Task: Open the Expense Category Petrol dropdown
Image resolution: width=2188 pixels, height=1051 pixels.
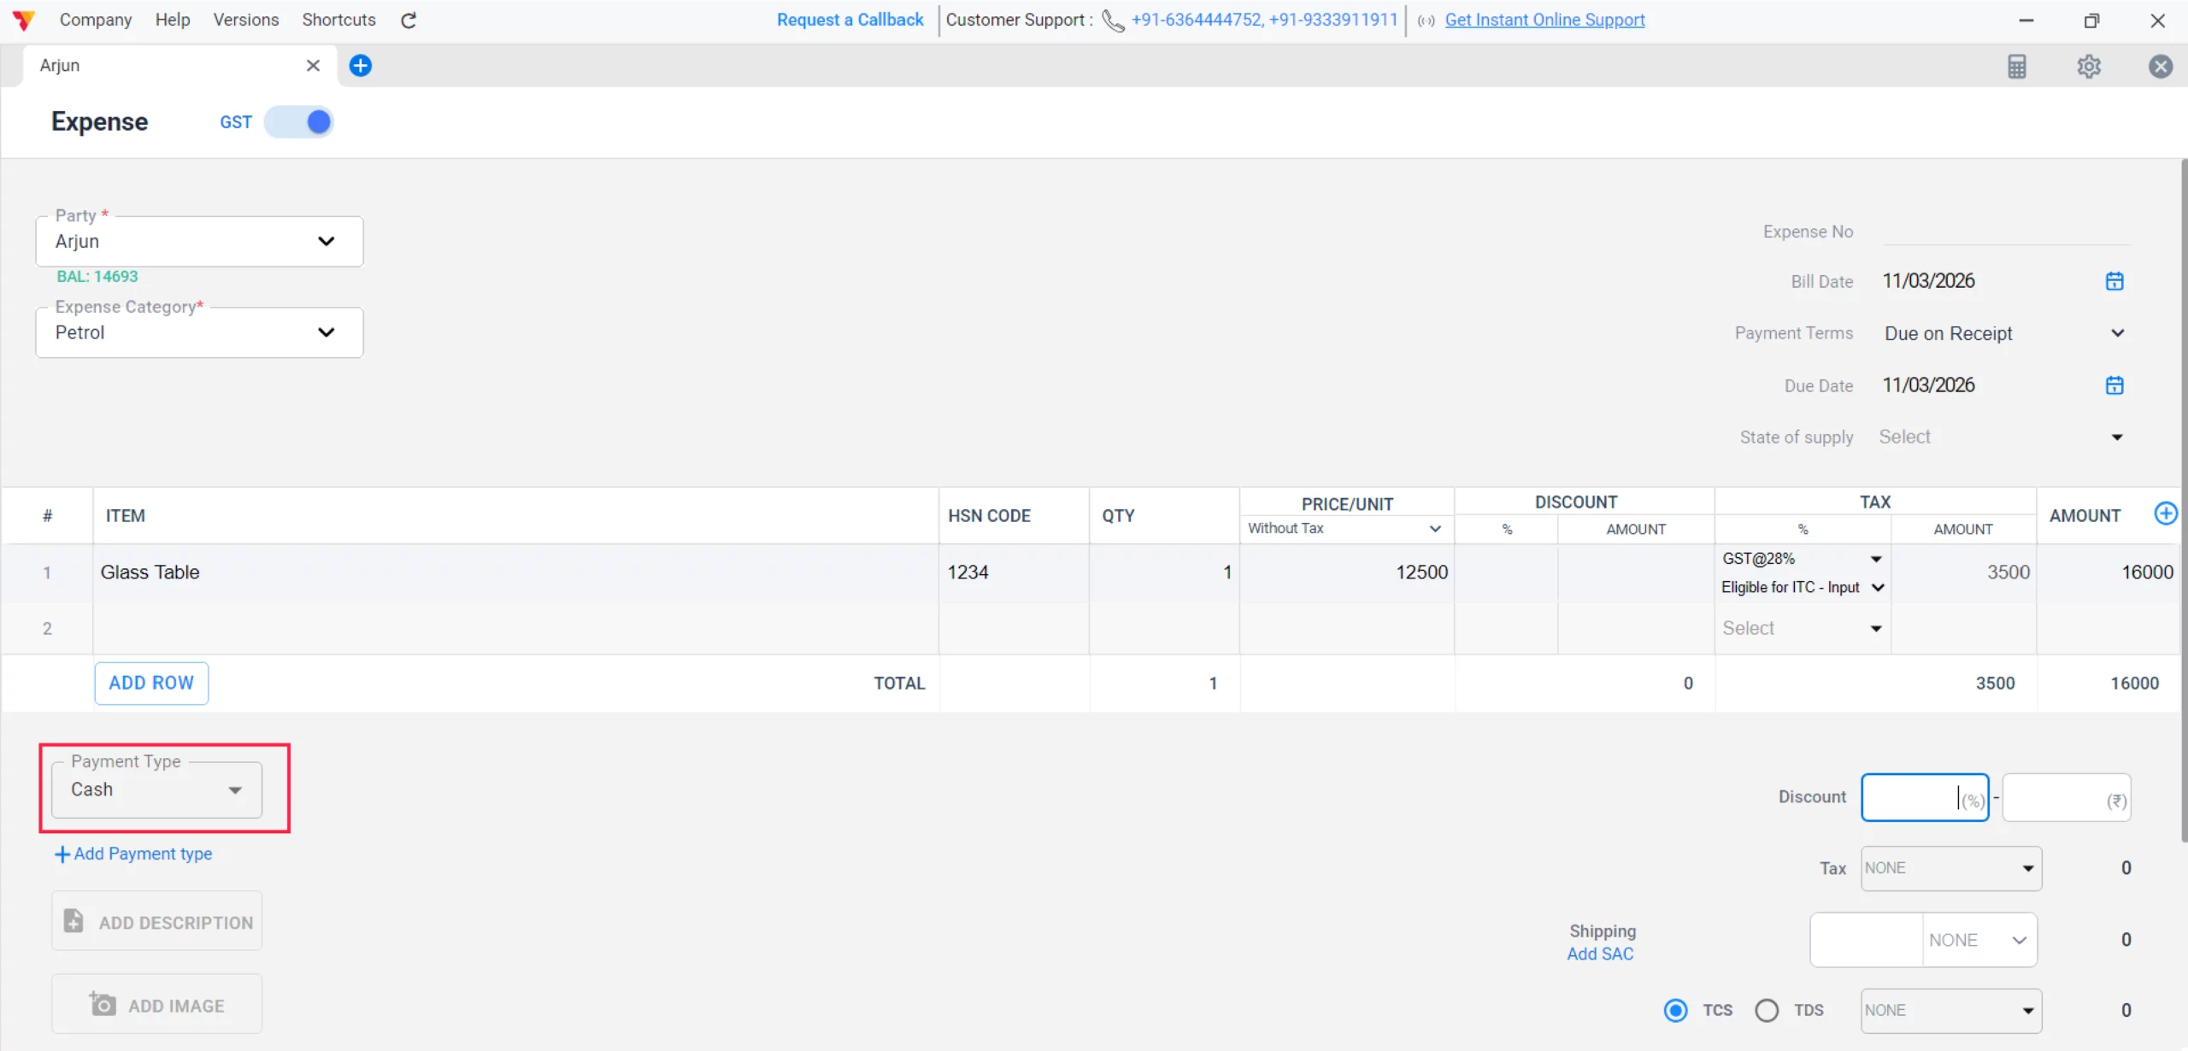Action: tap(199, 332)
